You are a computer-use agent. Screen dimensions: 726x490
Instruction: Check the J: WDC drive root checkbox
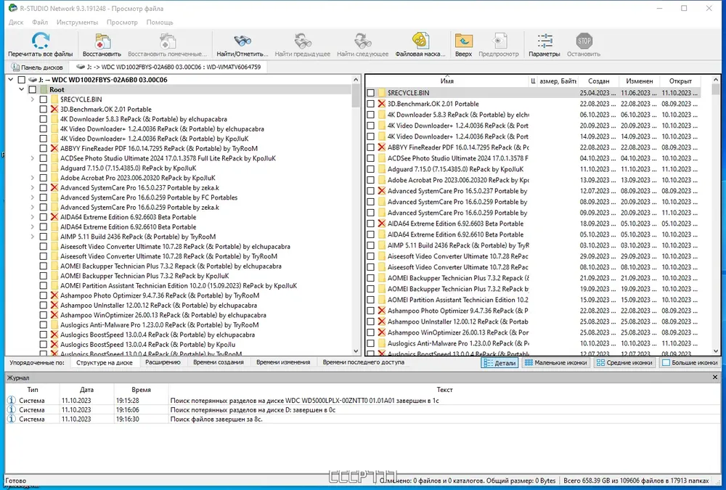(x=21, y=80)
